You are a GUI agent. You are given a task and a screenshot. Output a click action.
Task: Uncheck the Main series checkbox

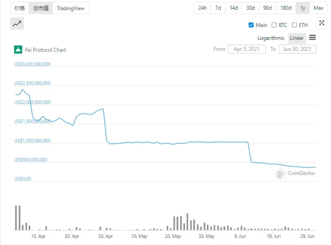[251, 25]
